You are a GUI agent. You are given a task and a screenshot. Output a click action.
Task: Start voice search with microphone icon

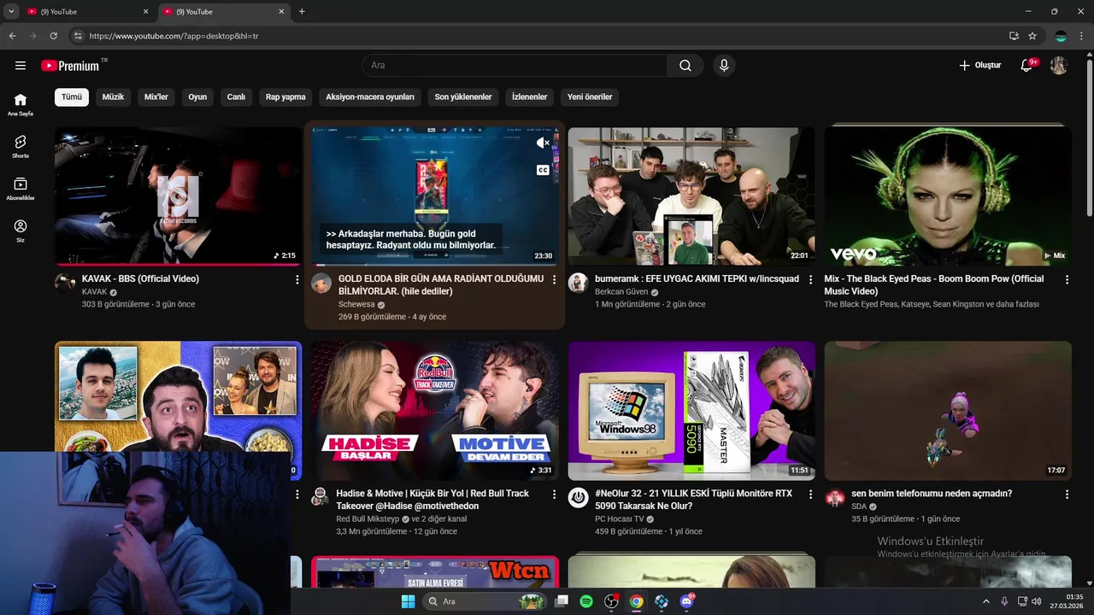[x=724, y=66]
